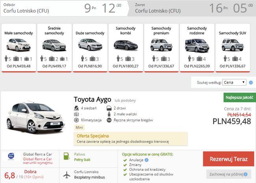Click the price Od PLN2265,09
Image resolution: width=256 pixels, height=183 pixels.
[197, 66]
